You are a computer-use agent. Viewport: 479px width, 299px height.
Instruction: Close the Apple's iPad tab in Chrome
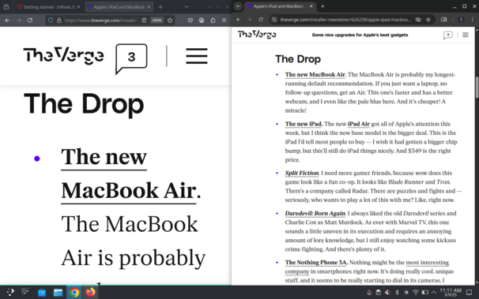click(311, 6)
